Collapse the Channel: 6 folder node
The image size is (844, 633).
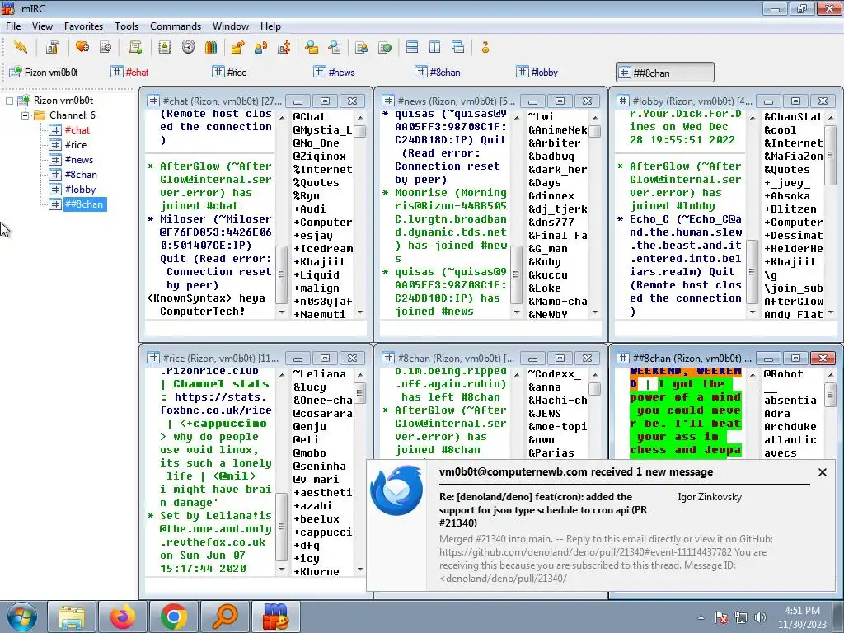pyautogui.click(x=25, y=115)
